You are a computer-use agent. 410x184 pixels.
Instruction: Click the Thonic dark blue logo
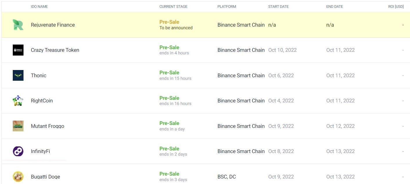(18, 76)
